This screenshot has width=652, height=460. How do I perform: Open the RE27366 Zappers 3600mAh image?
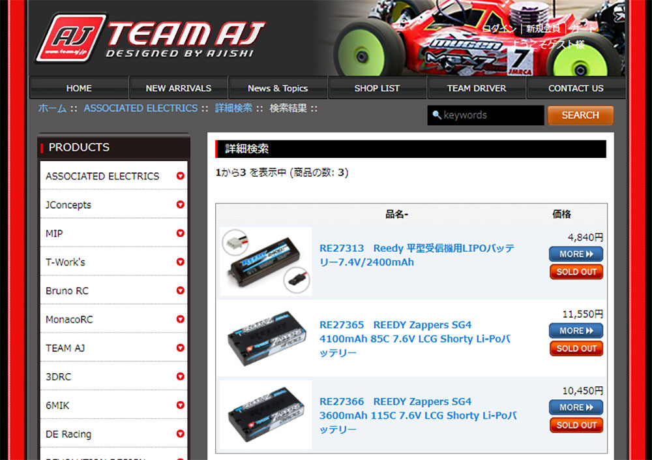point(266,414)
